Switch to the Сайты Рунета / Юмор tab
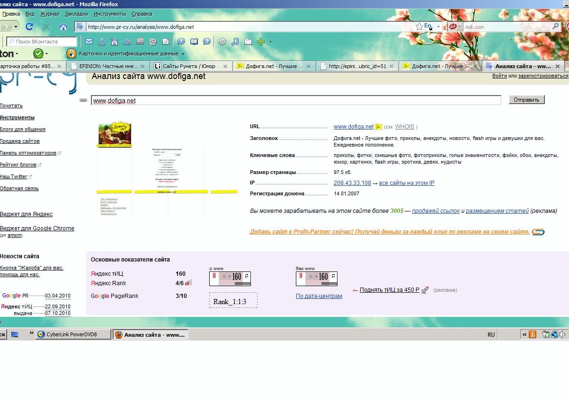This screenshot has width=569, height=402. coord(191,66)
